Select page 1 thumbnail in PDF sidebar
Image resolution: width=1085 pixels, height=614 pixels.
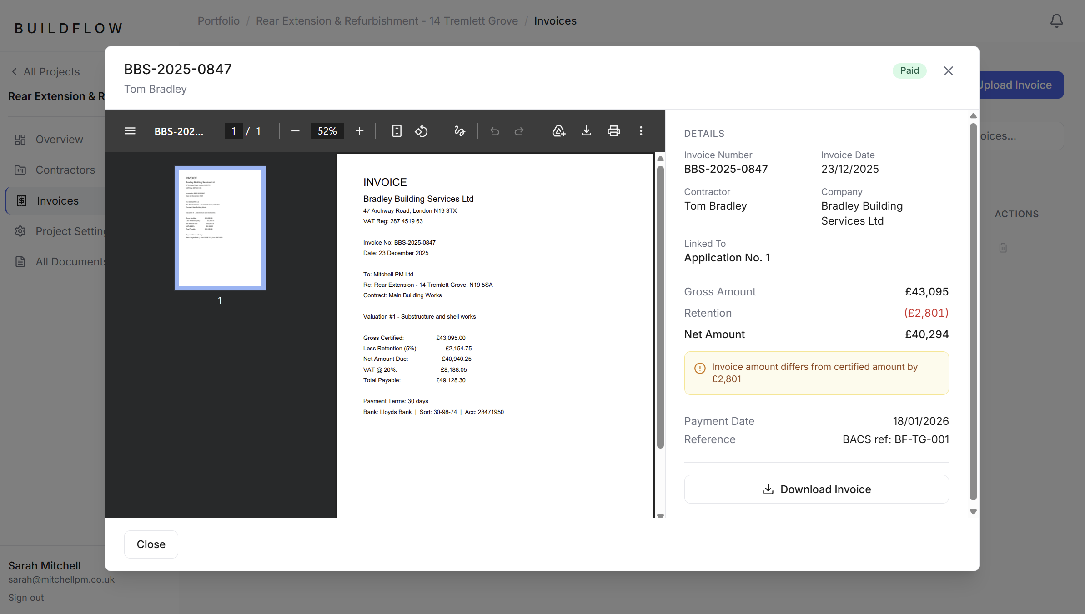coord(220,228)
